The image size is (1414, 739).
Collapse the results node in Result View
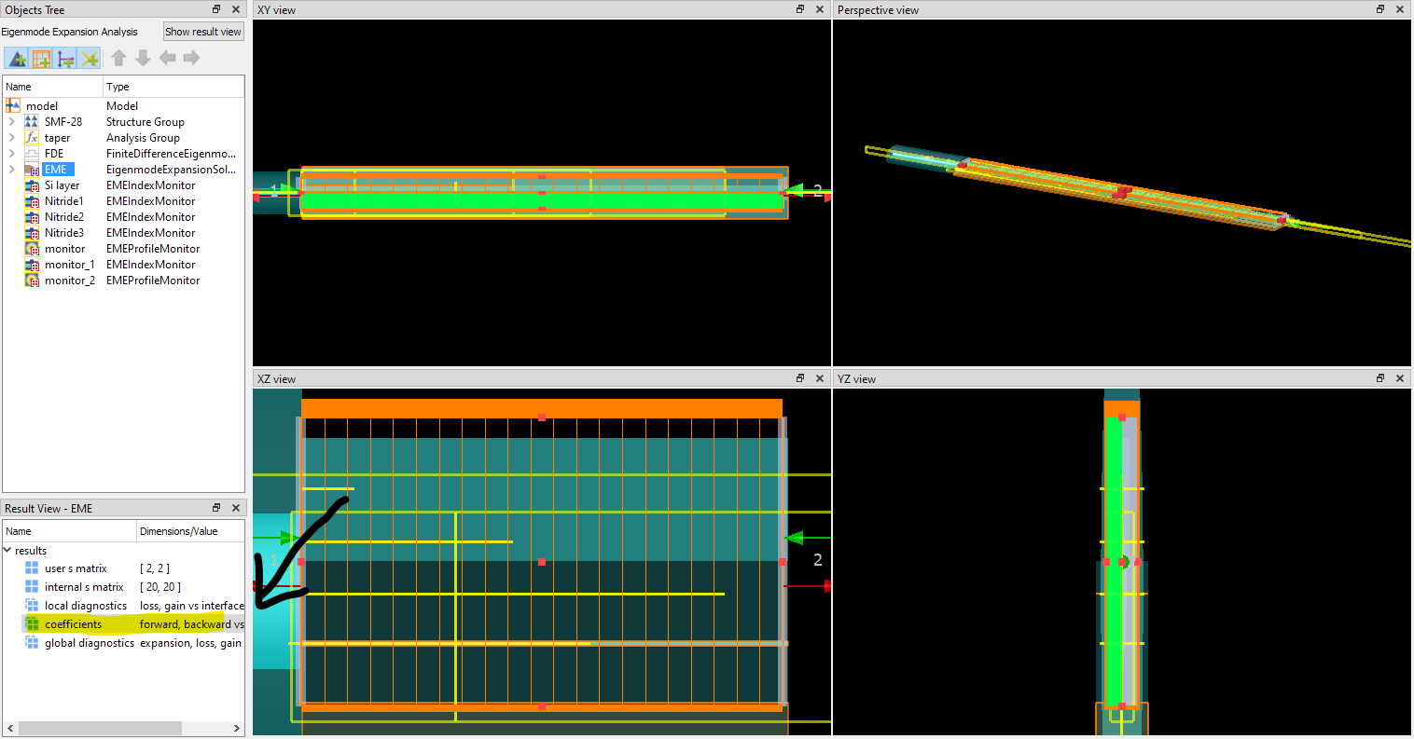(x=7, y=551)
